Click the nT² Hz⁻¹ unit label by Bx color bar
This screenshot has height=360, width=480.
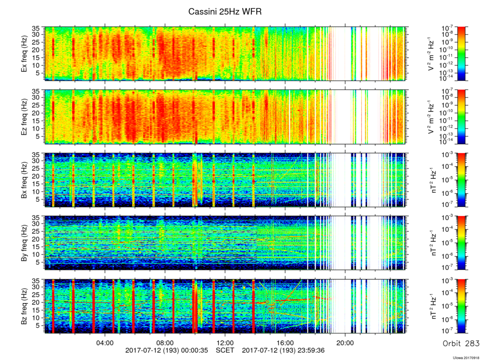click(x=434, y=180)
